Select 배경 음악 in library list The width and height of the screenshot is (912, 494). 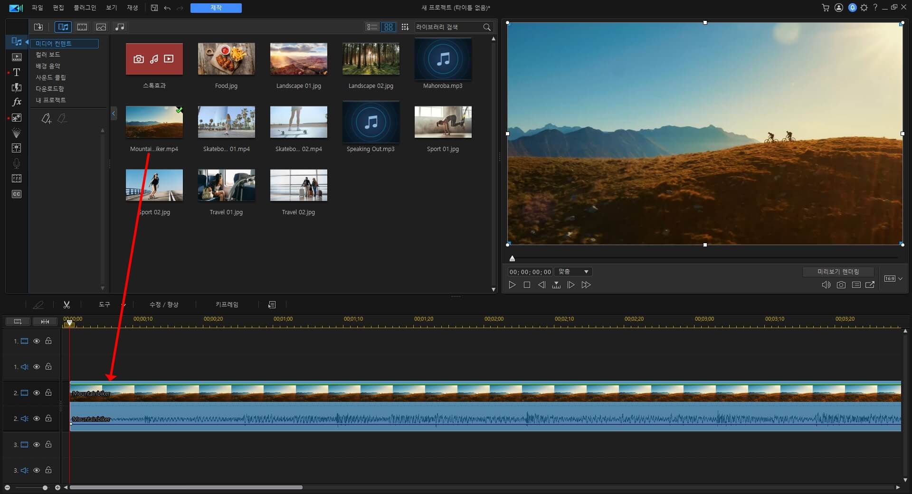[48, 66]
